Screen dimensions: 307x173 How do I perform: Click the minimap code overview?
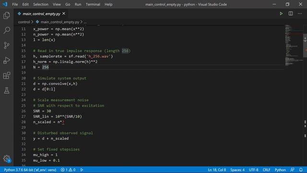[294, 45]
